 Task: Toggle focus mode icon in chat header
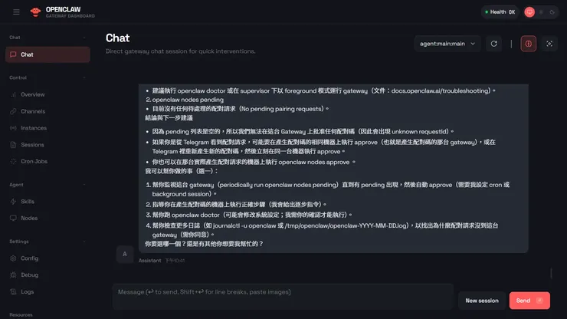549,44
